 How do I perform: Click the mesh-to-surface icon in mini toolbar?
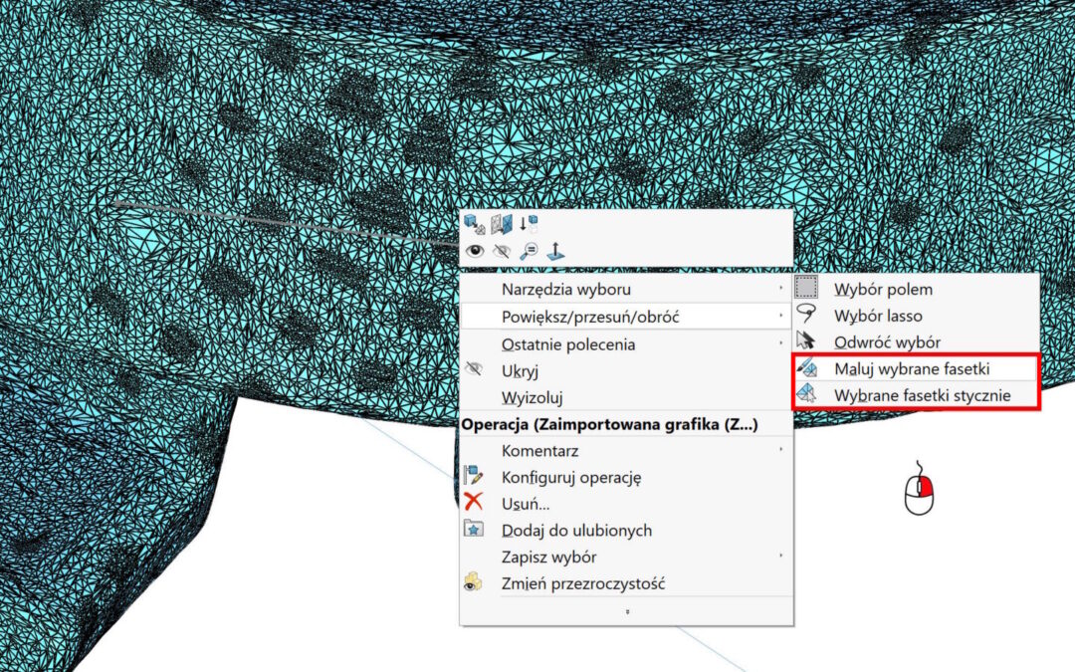(x=502, y=224)
